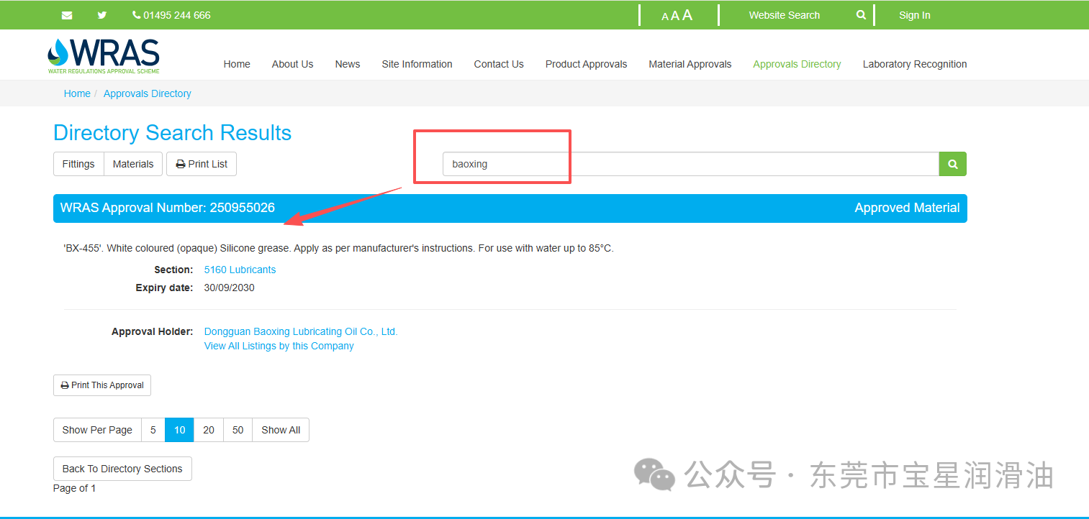Open the 5160 Lubricants section link
The height and width of the screenshot is (519, 1089).
click(x=240, y=270)
